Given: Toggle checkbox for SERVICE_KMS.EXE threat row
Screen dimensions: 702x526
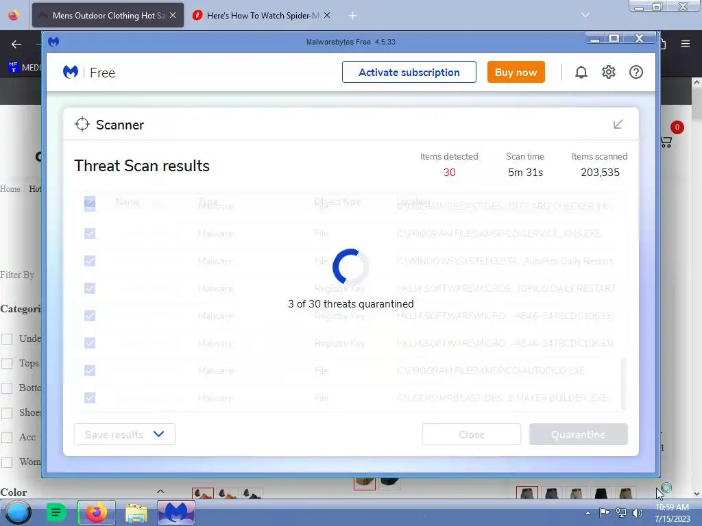Looking at the screenshot, I should [x=90, y=234].
